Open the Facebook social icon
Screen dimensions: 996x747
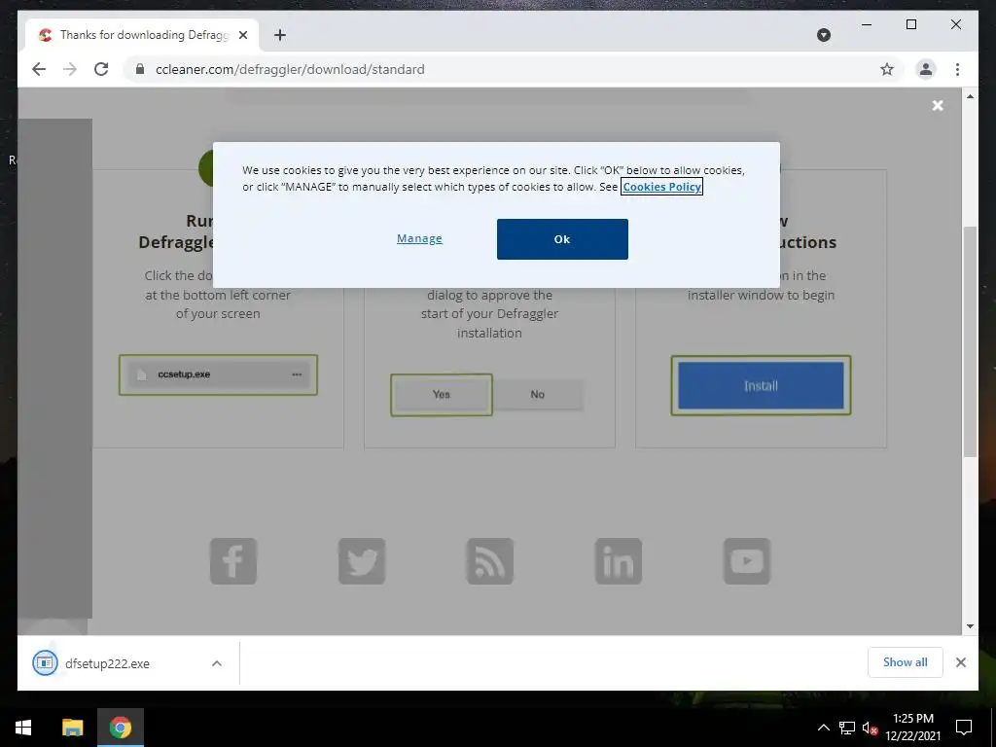(x=233, y=561)
